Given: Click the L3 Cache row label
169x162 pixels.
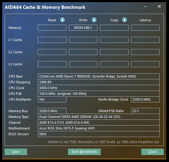Looking at the screenshot, I should pyautogui.click(x=16, y=64).
